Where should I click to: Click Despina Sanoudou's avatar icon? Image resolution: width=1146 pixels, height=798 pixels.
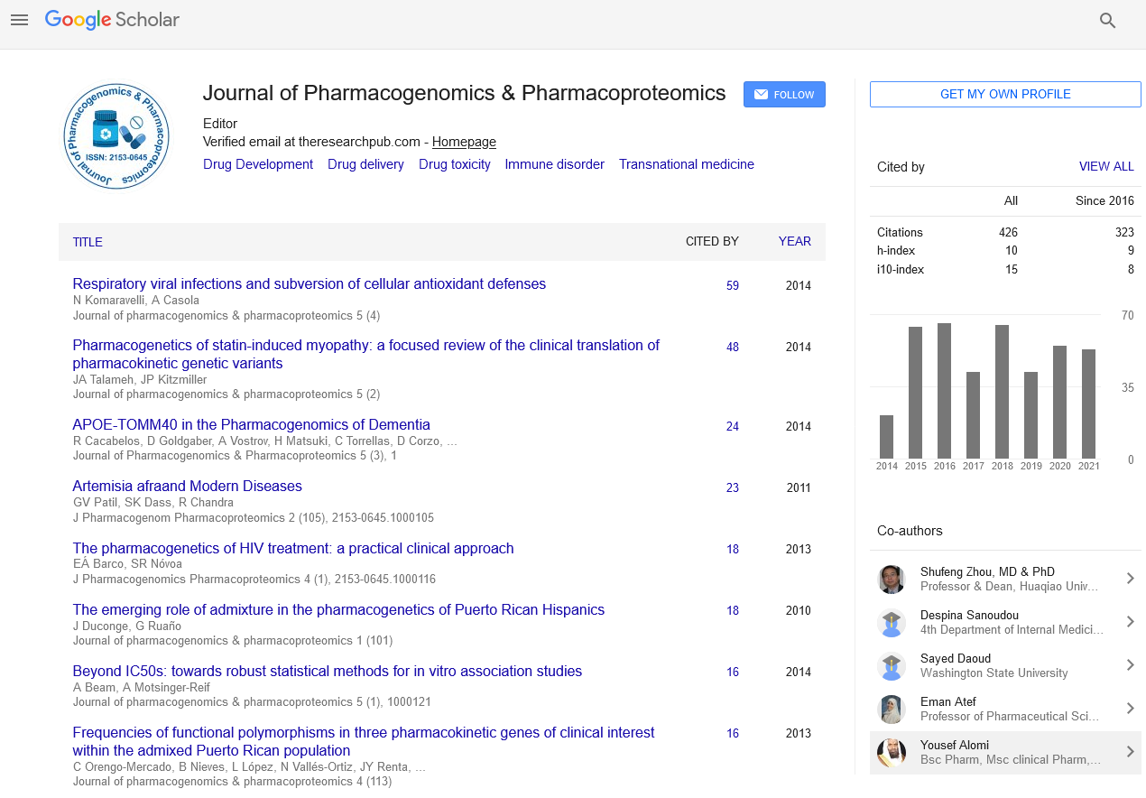(x=892, y=622)
